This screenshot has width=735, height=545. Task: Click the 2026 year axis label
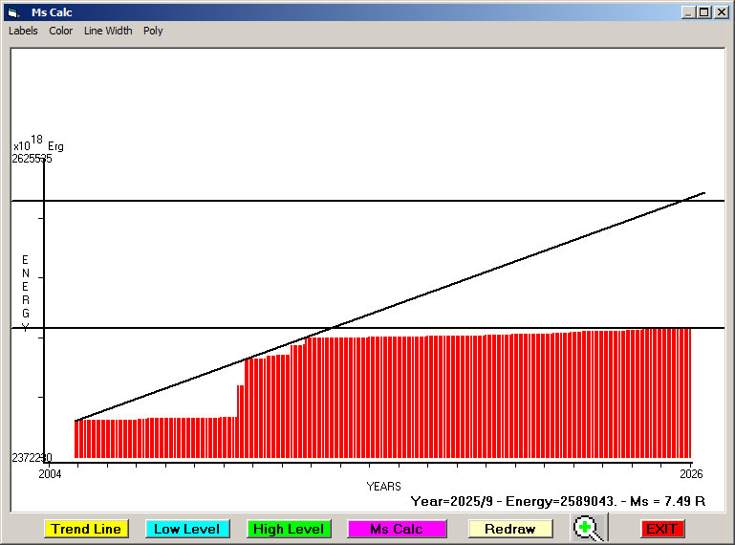click(690, 473)
